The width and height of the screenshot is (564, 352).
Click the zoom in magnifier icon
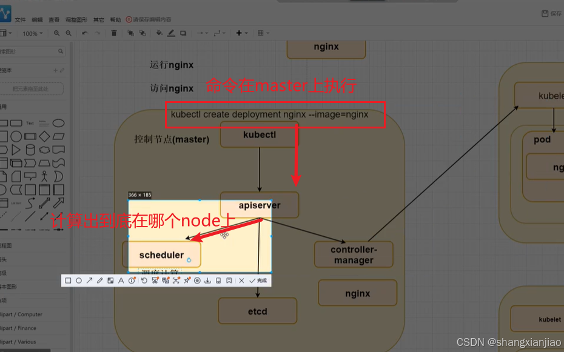56,33
